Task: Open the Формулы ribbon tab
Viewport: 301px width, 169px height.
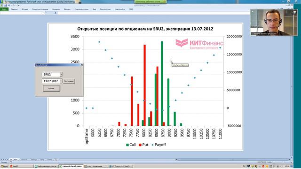Action: coord(56,9)
